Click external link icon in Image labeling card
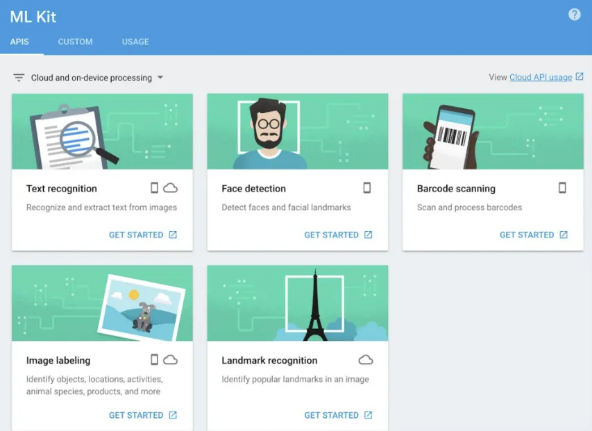This screenshot has width=592, height=431. (x=173, y=415)
